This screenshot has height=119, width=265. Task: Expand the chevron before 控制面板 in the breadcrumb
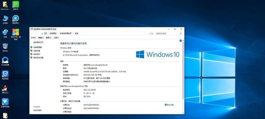coord(48,34)
